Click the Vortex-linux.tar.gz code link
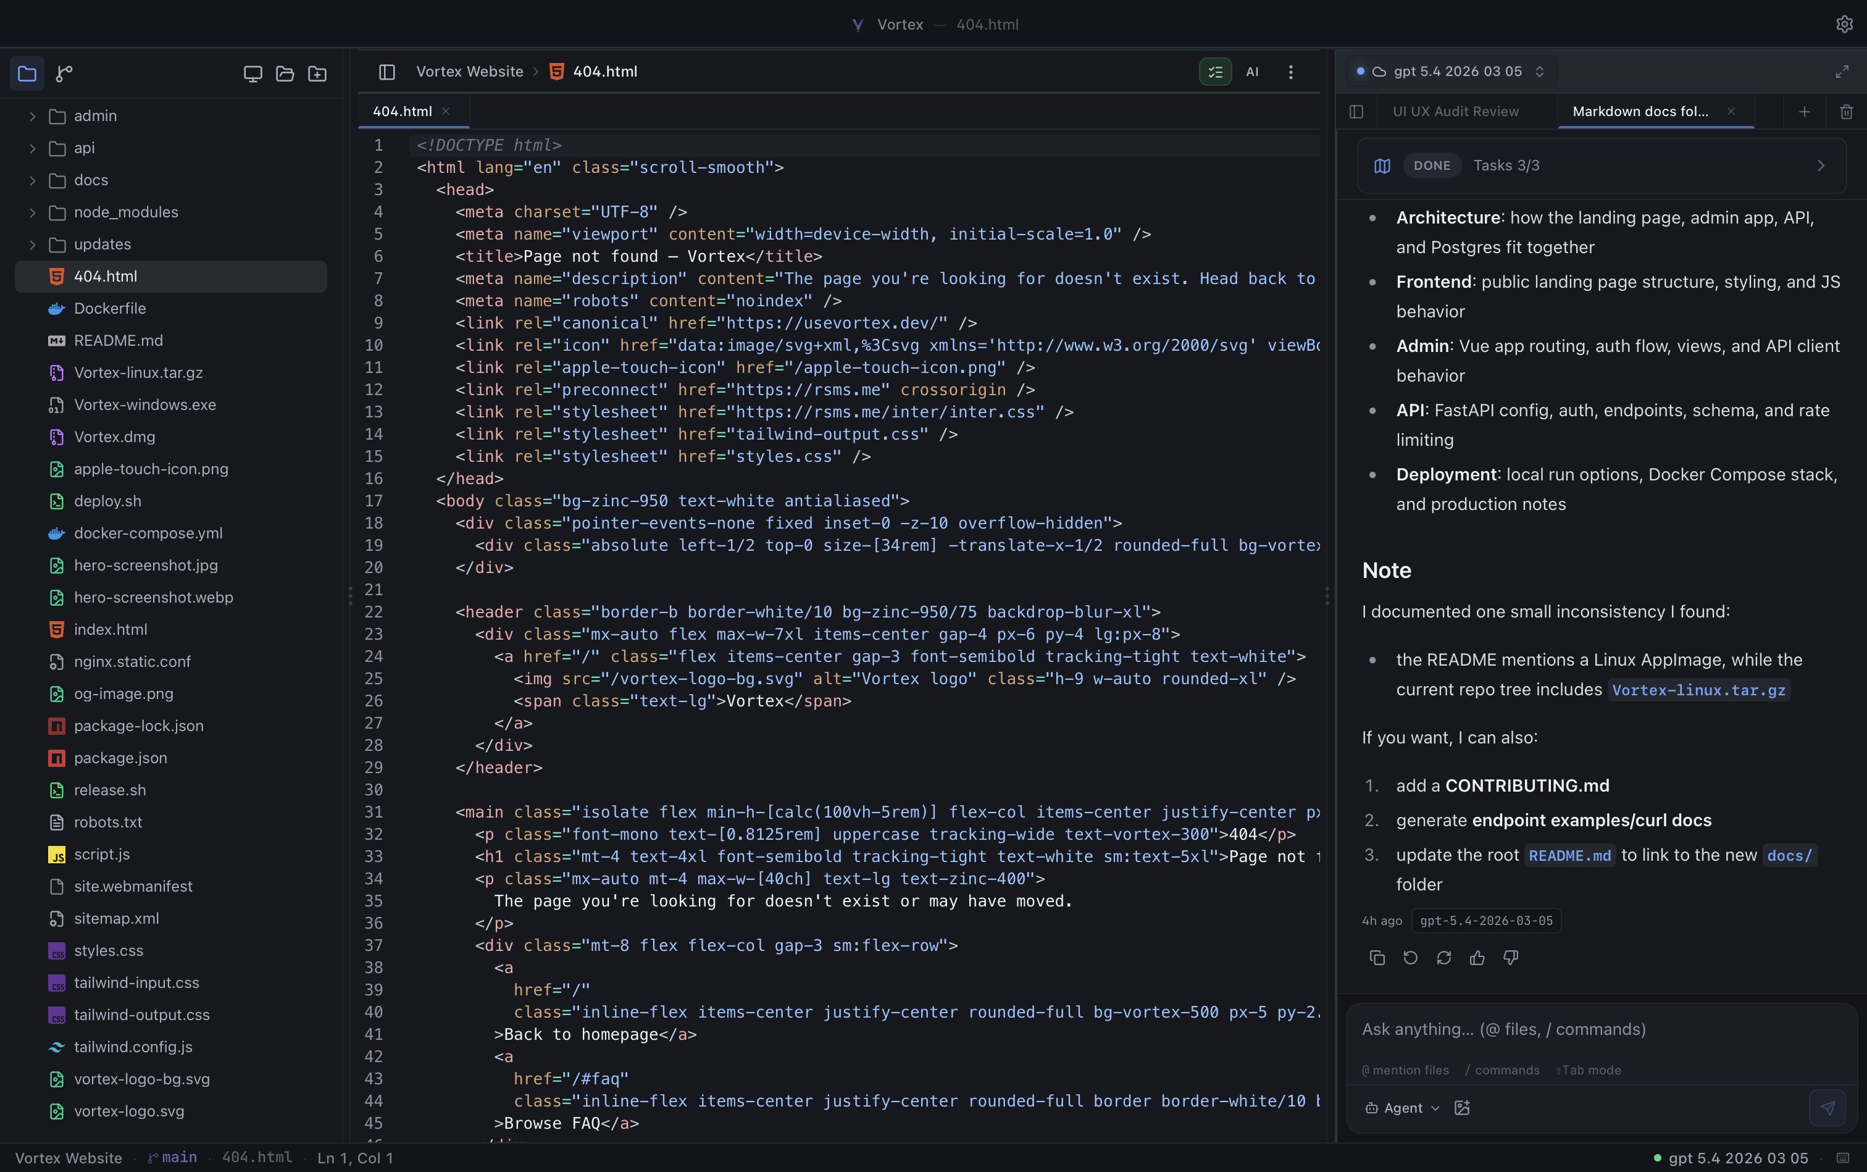This screenshot has height=1172, width=1867. (1698, 690)
